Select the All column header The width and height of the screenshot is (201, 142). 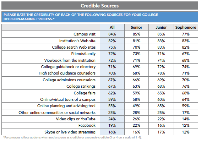(112, 27)
